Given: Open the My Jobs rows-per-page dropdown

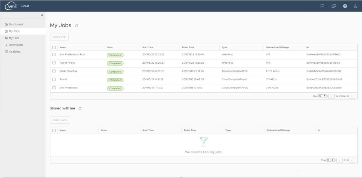Looking at the screenshot, I should (x=322, y=96).
